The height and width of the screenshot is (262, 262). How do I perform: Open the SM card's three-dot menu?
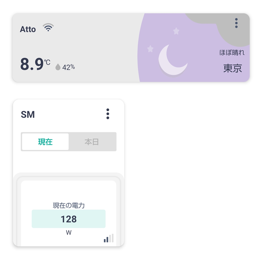pos(108,114)
